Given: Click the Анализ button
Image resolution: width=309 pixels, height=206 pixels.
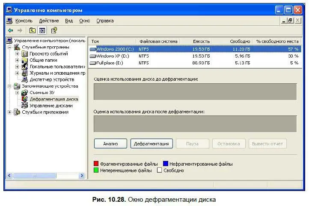Looking at the screenshot, I should 110,143.
